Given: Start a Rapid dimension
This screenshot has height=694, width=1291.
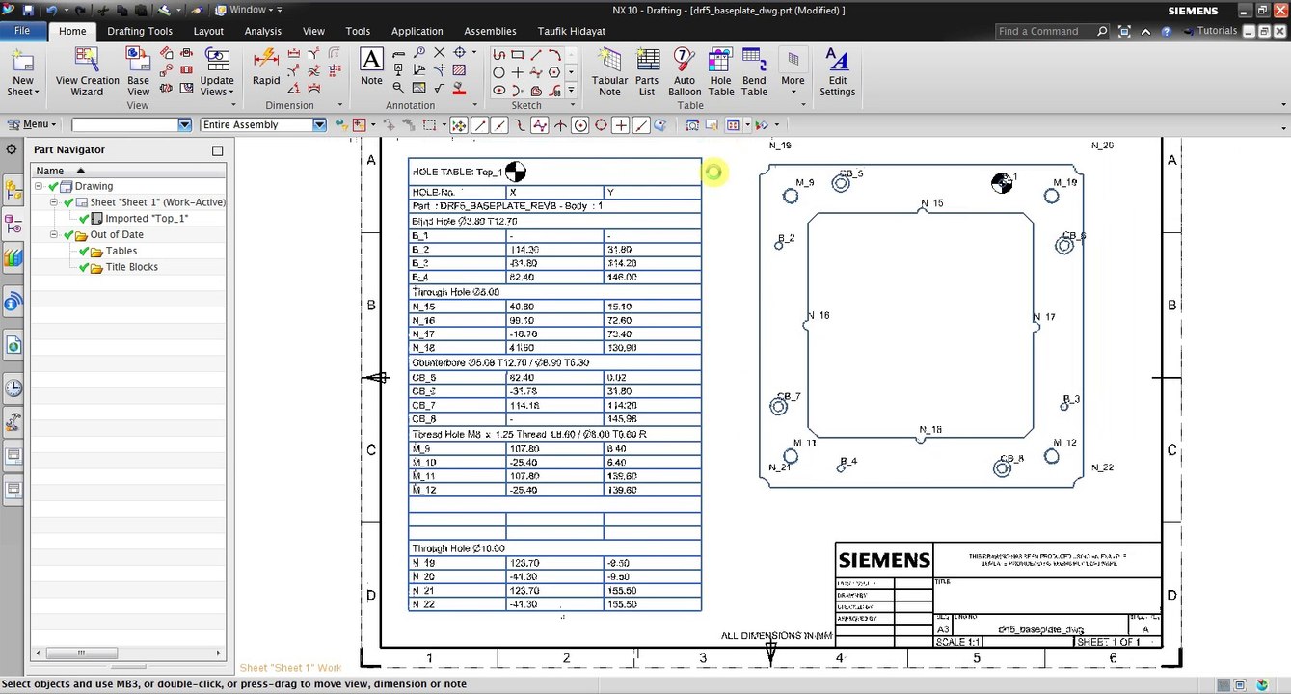Looking at the screenshot, I should point(266,67).
